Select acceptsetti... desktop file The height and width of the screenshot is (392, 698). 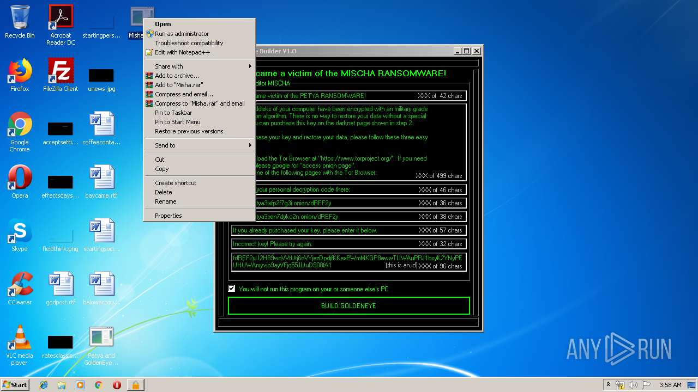tap(61, 132)
